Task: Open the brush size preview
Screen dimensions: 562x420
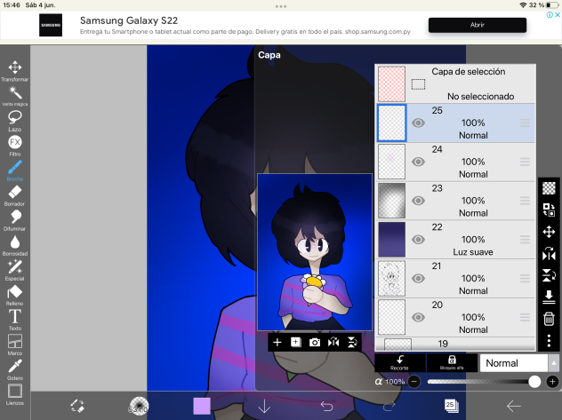Action: click(139, 406)
